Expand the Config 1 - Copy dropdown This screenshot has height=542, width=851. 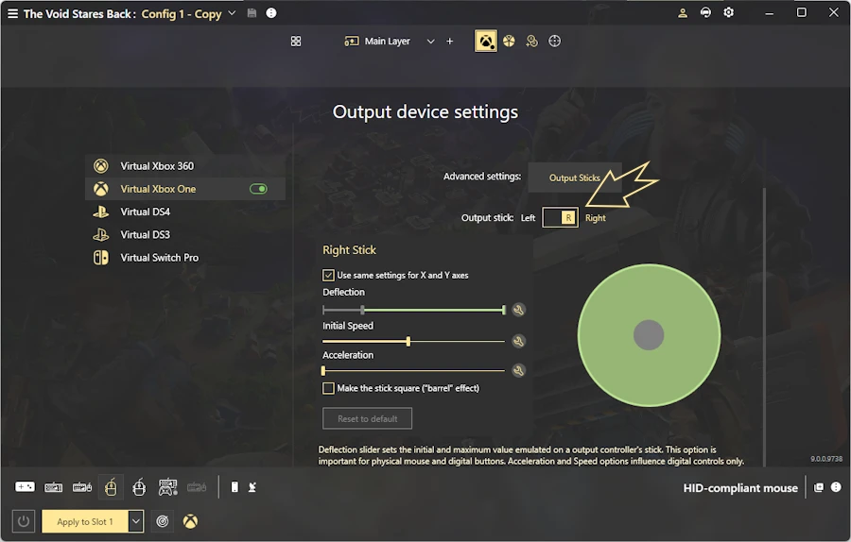[232, 13]
